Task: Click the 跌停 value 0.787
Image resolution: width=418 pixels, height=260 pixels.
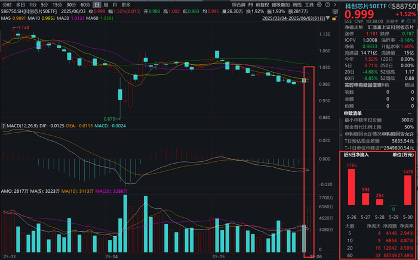Action: 408,34
